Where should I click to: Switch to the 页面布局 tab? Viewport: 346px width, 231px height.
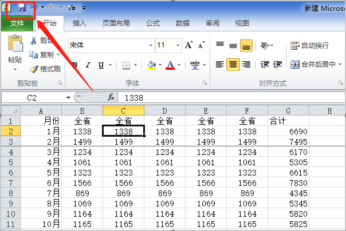pos(116,23)
